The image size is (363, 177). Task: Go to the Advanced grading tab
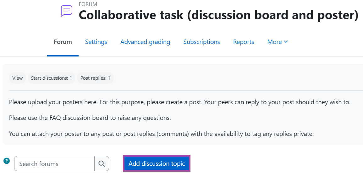coord(145,42)
